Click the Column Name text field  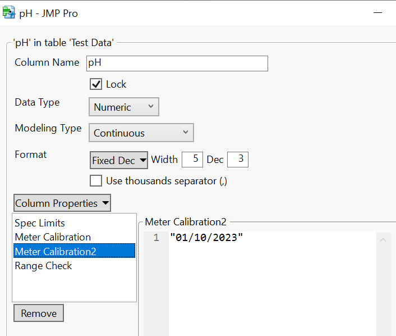[177, 63]
